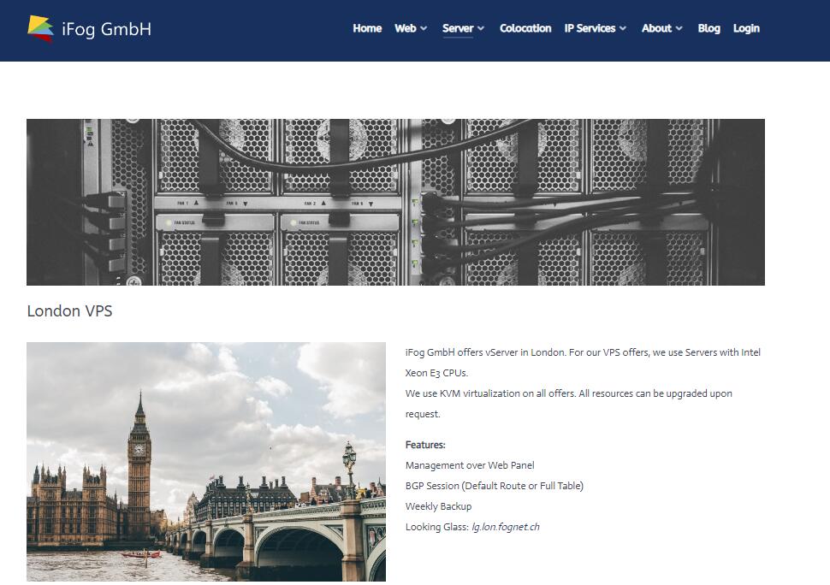Go to the Home page
This screenshot has height=585, width=830.
[367, 28]
